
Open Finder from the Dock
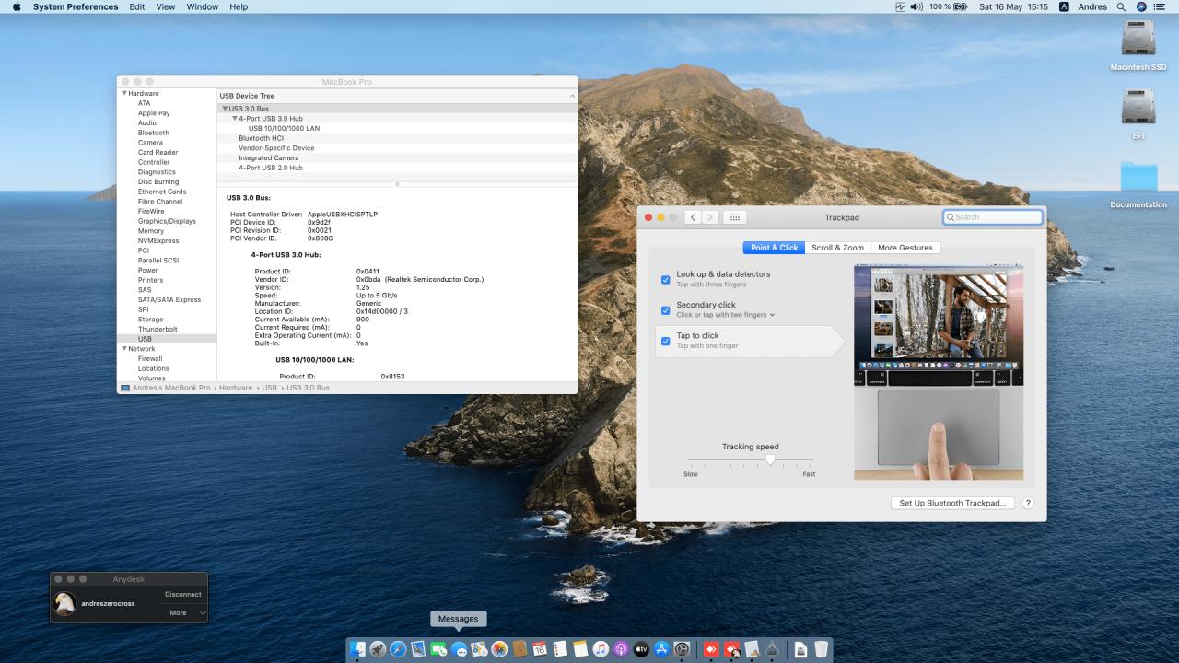[x=357, y=649]
